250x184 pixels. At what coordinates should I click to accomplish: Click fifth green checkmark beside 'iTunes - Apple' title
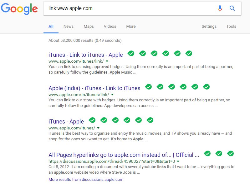point(138,120)
